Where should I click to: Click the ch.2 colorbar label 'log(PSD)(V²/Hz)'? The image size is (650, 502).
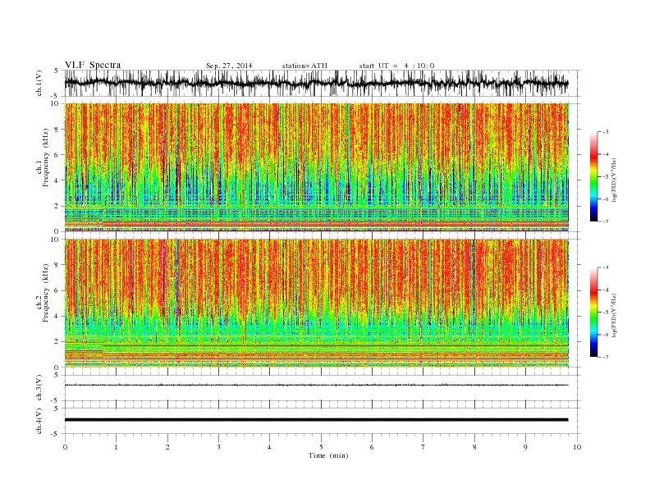click(x=615, y=315)
